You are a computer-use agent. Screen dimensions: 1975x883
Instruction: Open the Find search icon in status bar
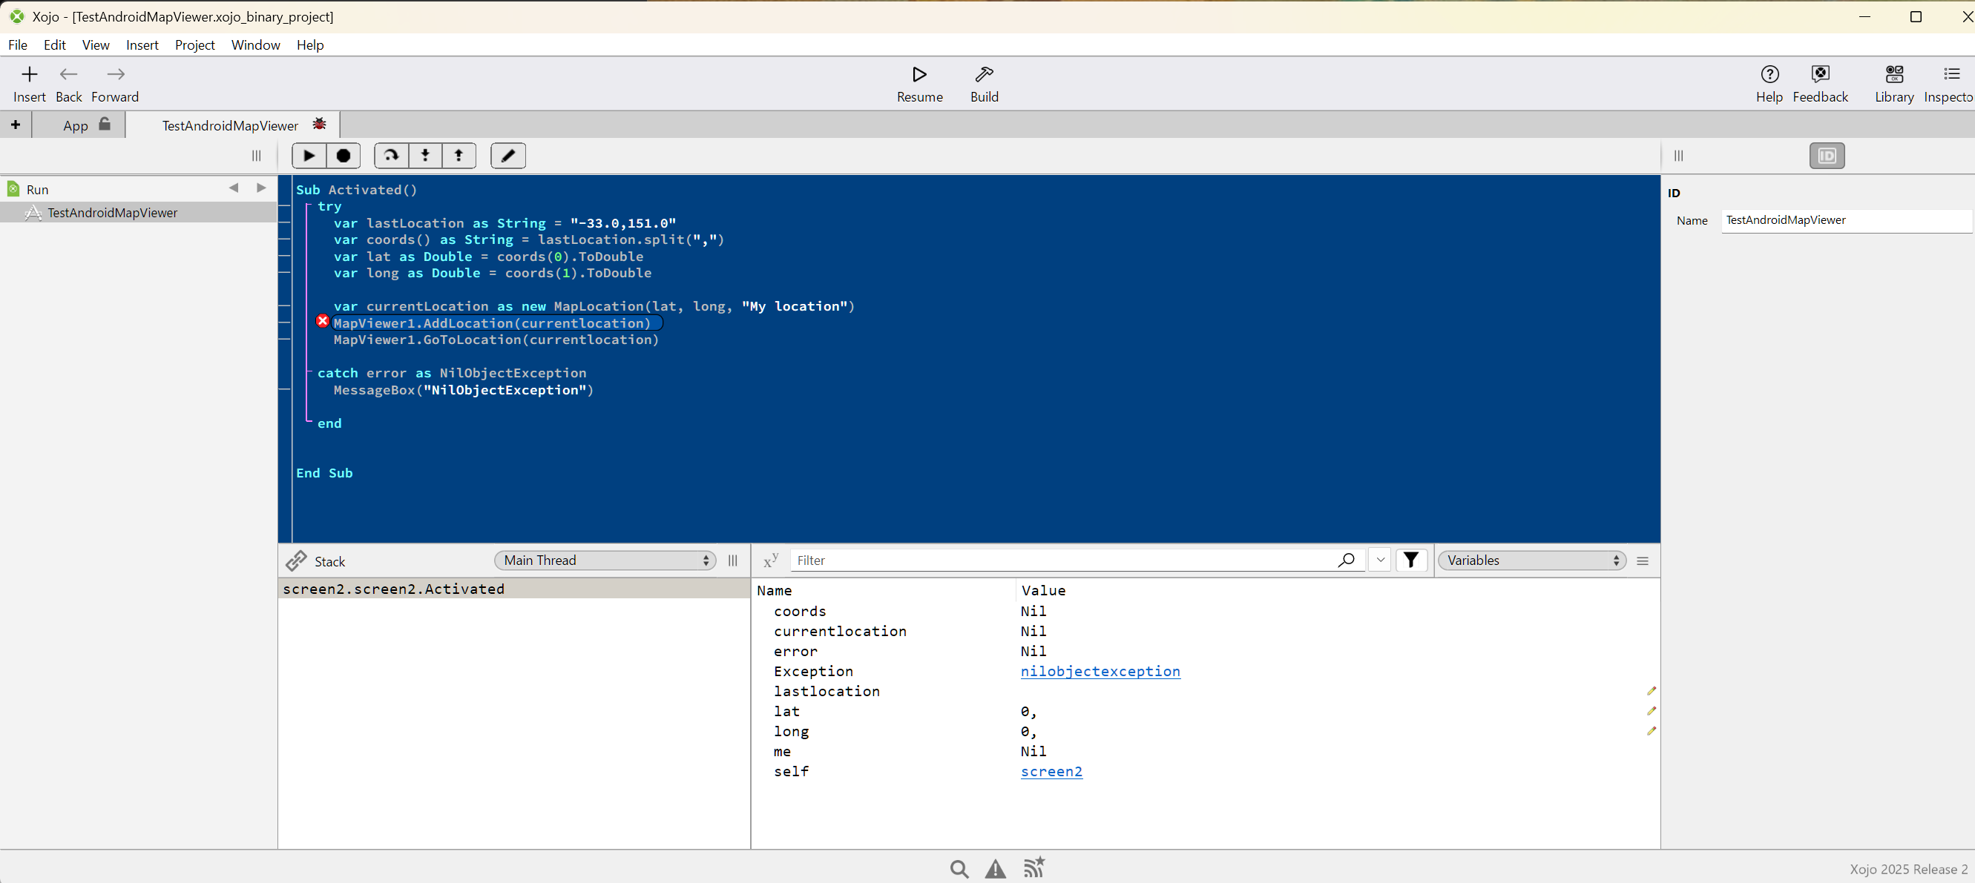(x=959, y=868)
